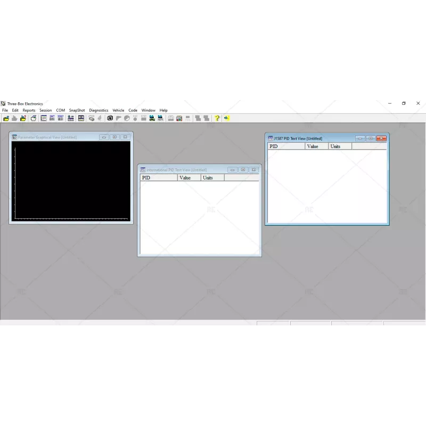426x426 pixels.
Task: Click the camera snapshot toolbar icon
Action: [x=110, y=118]
